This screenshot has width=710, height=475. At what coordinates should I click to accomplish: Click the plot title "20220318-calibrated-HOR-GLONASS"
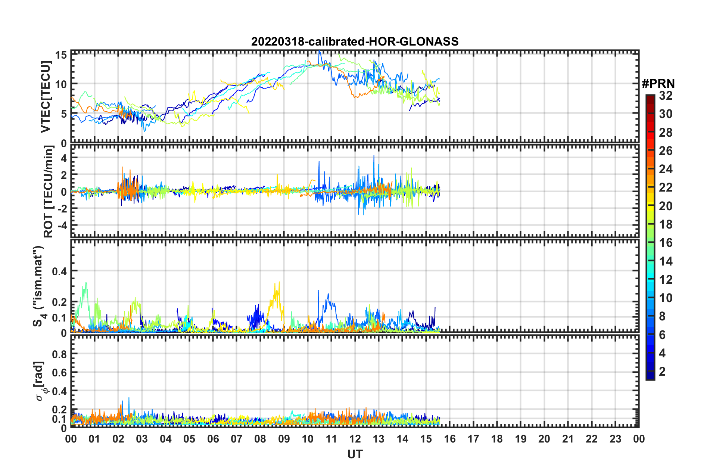pos(355,41)
